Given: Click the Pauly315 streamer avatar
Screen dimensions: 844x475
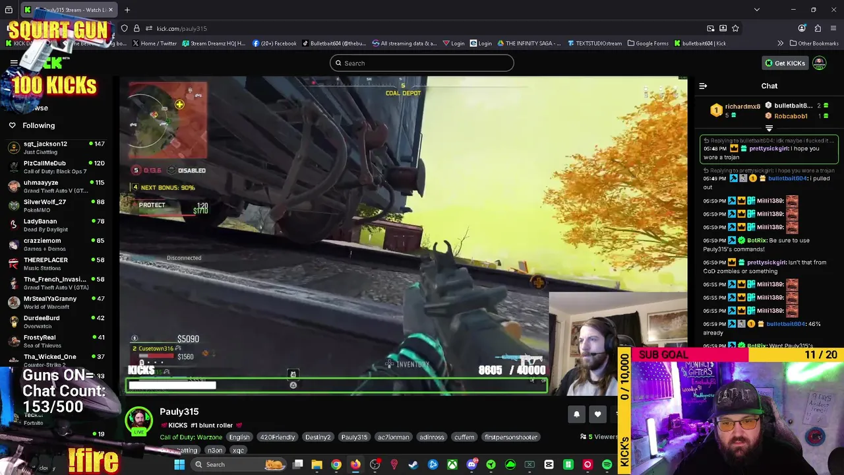Looking at the screenshot, I should [139, 421].
